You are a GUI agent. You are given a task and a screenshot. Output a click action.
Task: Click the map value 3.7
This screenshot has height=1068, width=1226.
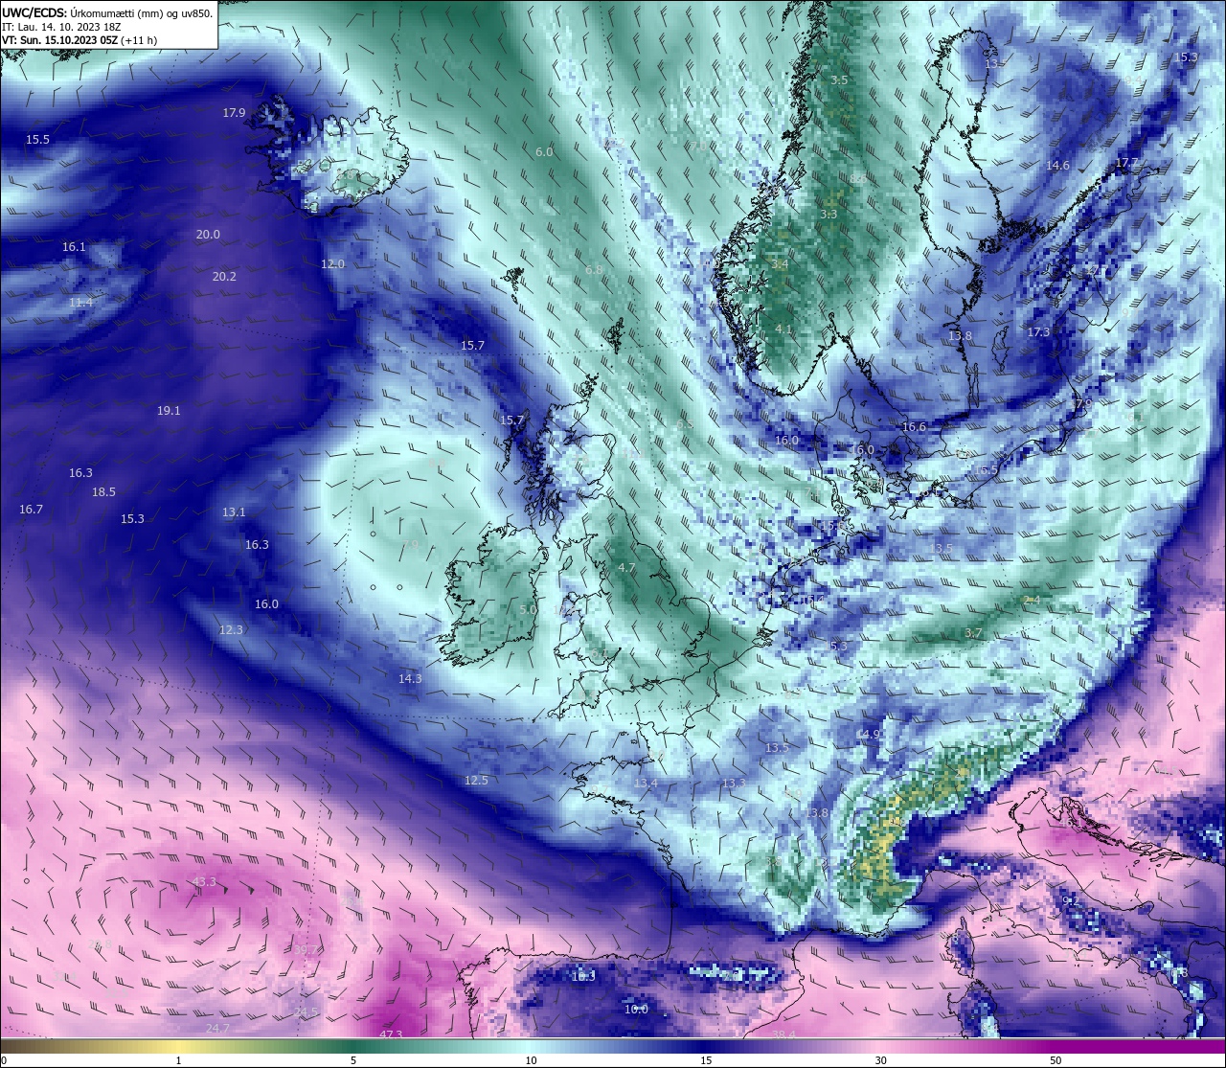coord(973,634)
